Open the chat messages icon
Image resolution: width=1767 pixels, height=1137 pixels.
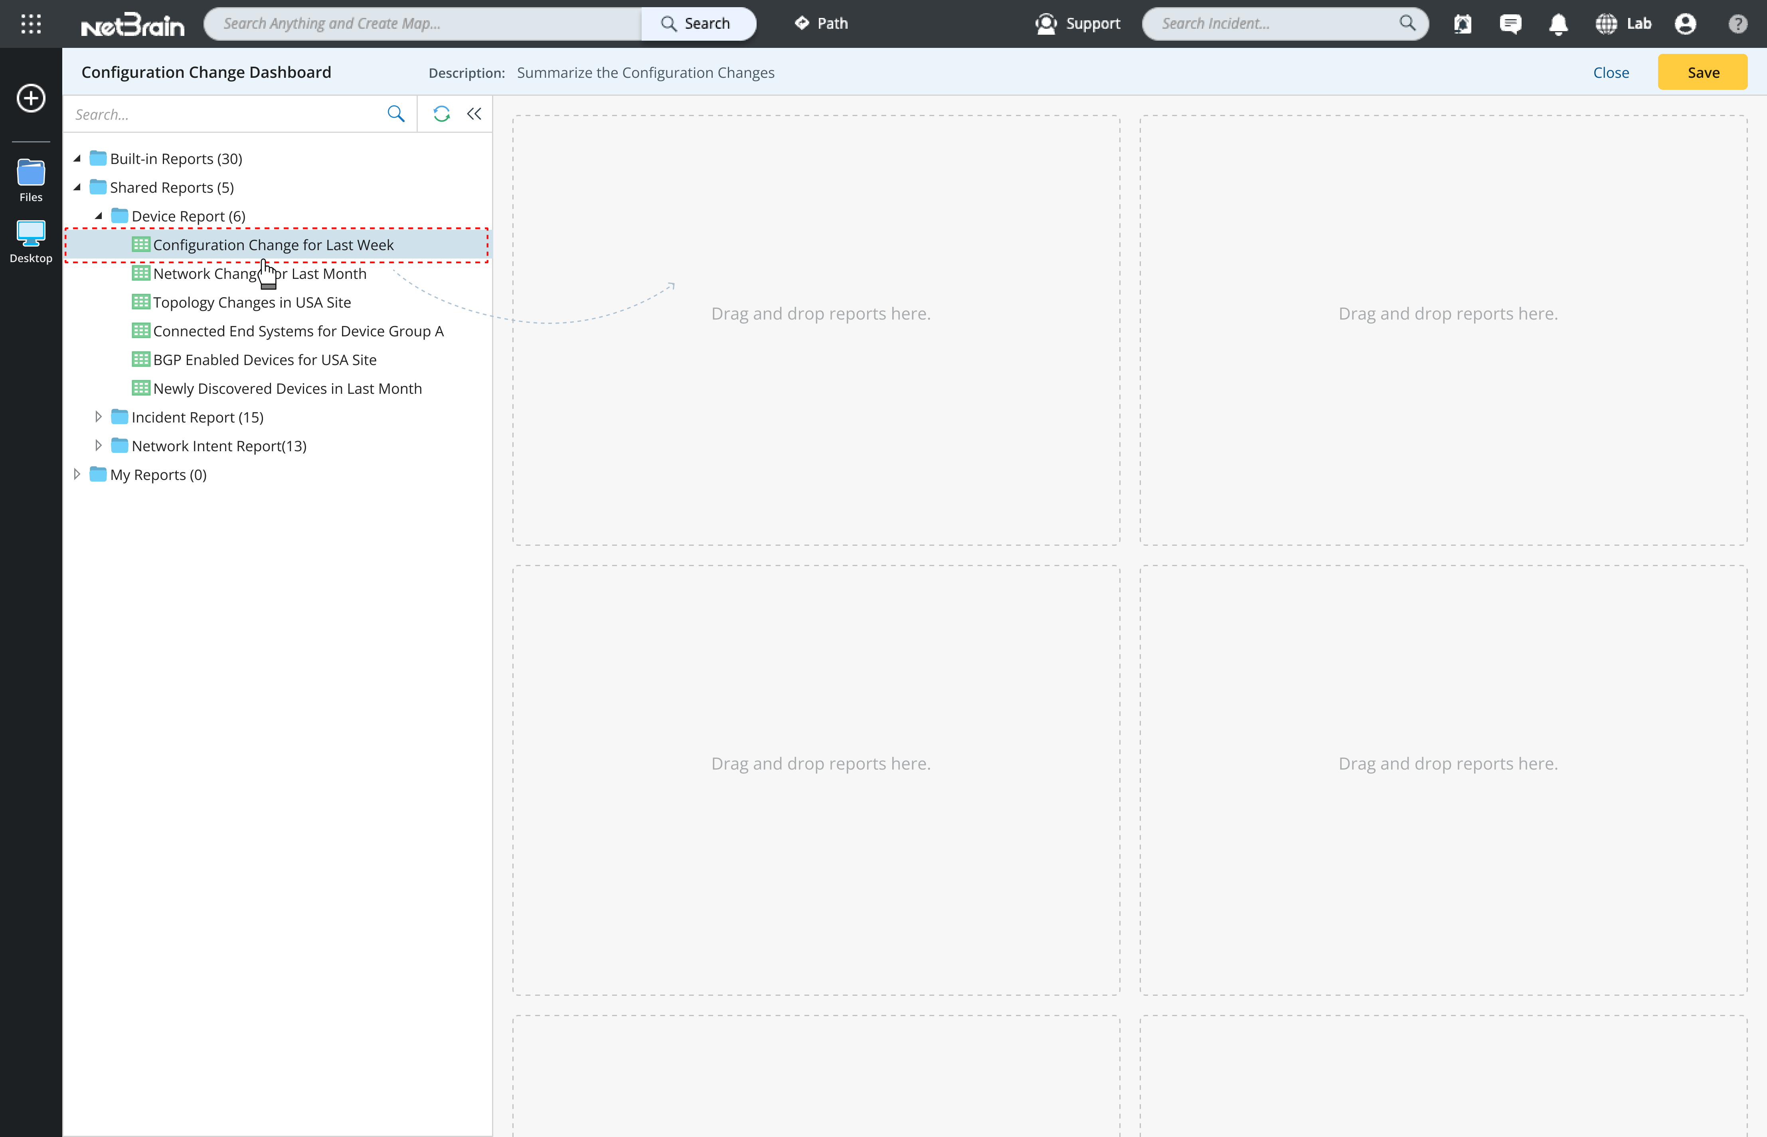pyautogui.click(x=1510, y=24)
